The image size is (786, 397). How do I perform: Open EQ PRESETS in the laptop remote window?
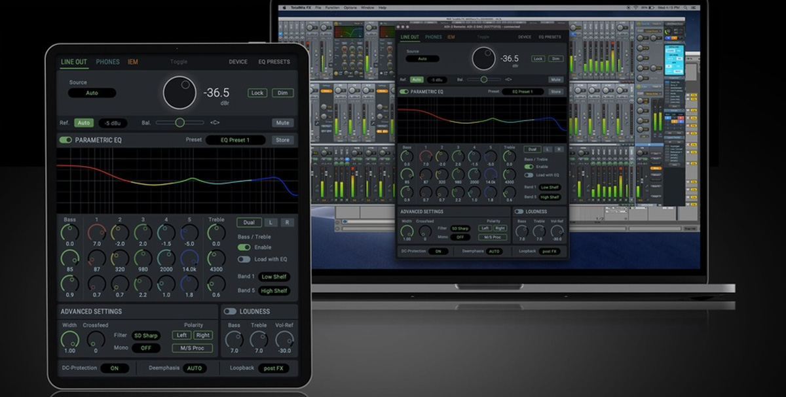(550, 37)
